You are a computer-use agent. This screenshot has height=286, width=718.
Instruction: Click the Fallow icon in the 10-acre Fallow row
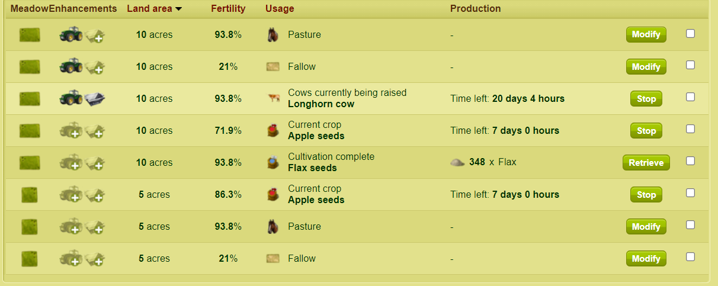pos(273,67)
